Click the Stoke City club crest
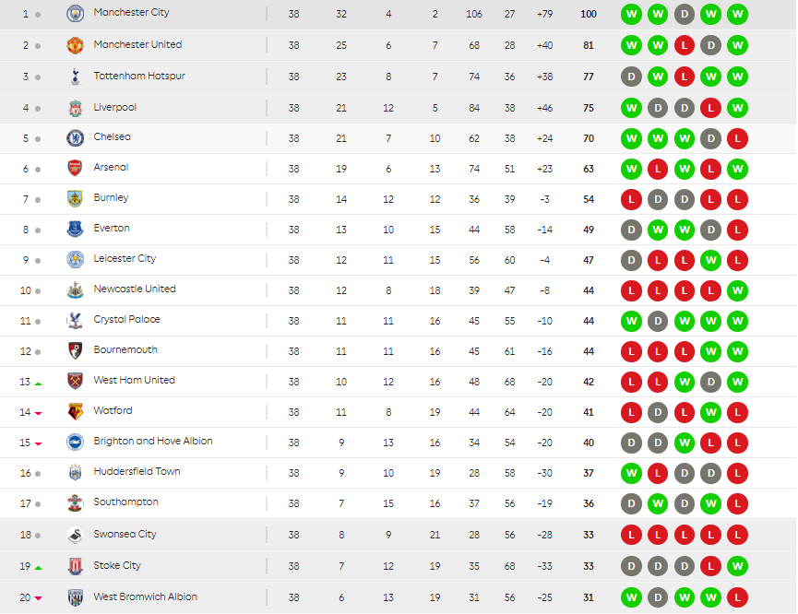Image resolution: width=798 pixels, height=614 pixels. point(76,566)
